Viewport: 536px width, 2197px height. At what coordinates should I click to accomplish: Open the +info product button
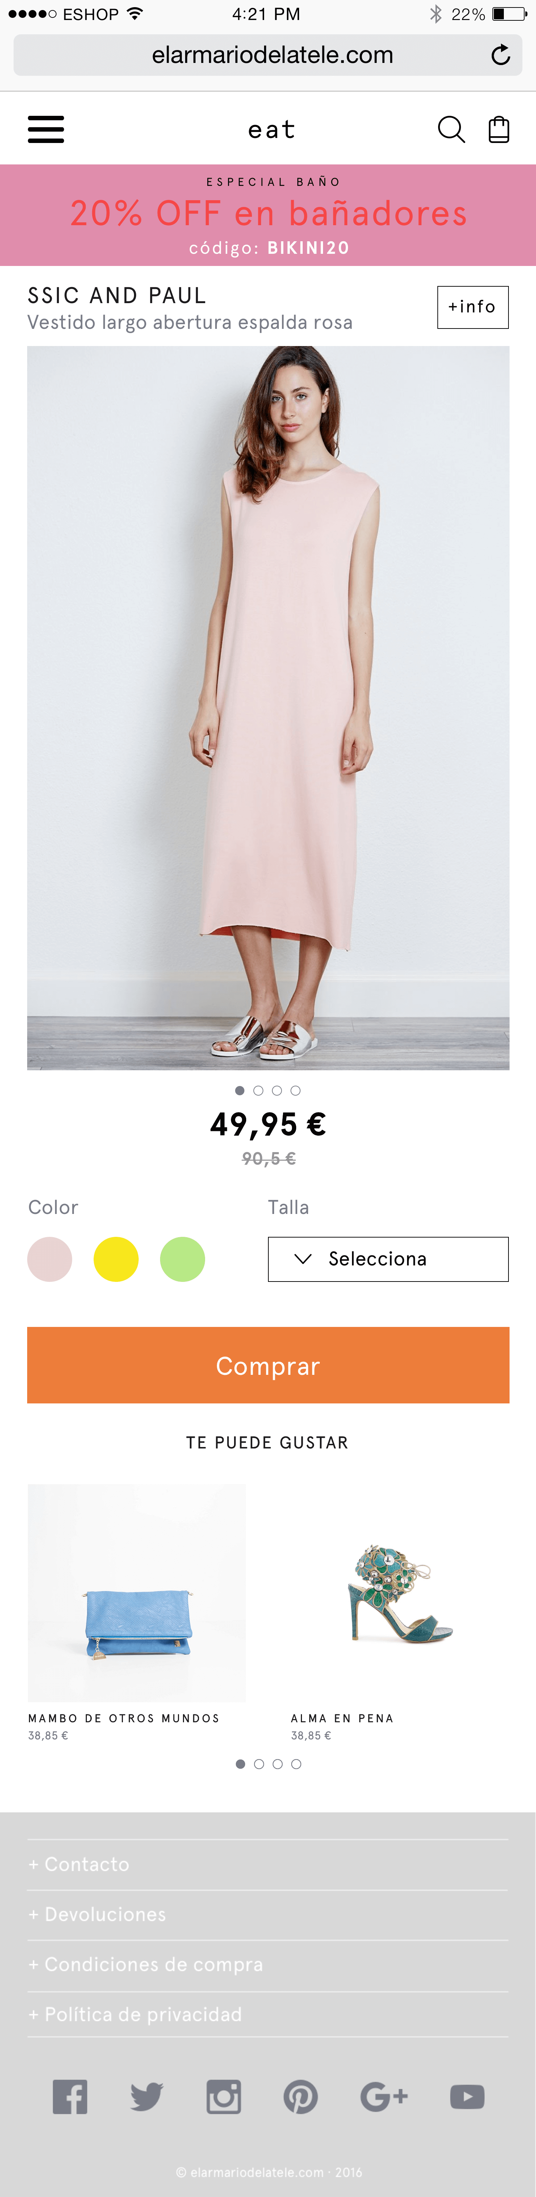[x=473, y=307]
